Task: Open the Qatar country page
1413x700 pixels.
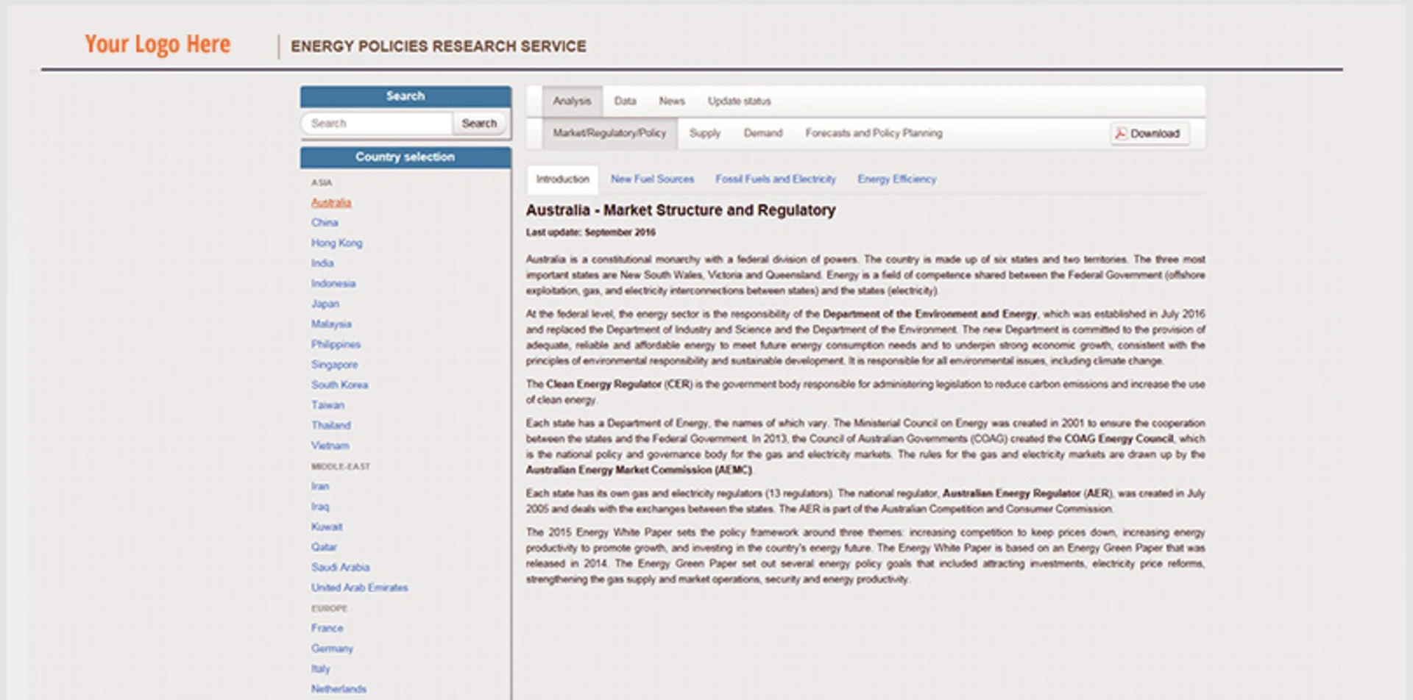Action: pos(324,546)
